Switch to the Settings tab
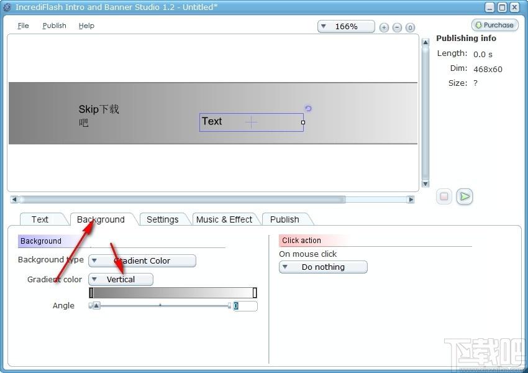Image resolution: width=528 pixels, height=373 pixels. pos(163,219)
